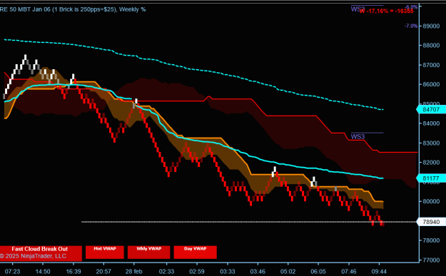This screenshot has height=276, width=446.
Task: Click the Wkly VWAP red button
Action: click(148, 252)
